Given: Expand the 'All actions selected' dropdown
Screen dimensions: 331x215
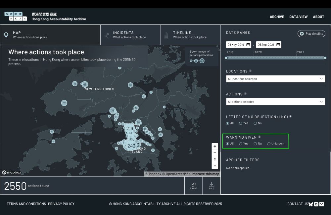Looking at the screenshot, I should point(275,102).
